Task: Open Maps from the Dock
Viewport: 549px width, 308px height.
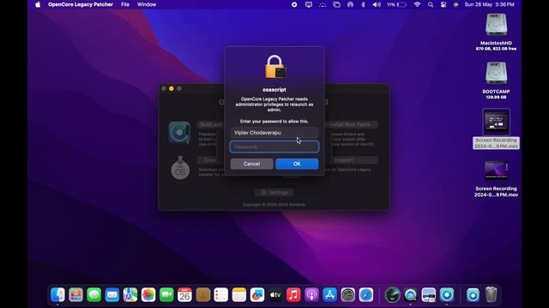Action: [x=130, y=294]
